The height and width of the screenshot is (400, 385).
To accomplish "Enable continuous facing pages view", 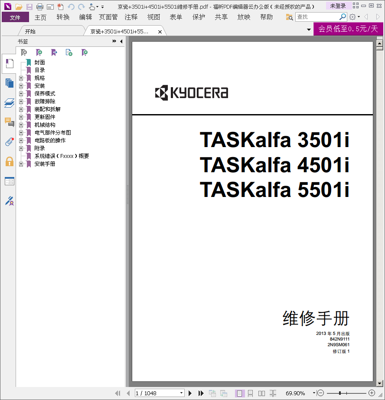I will (x=273, y=393).
